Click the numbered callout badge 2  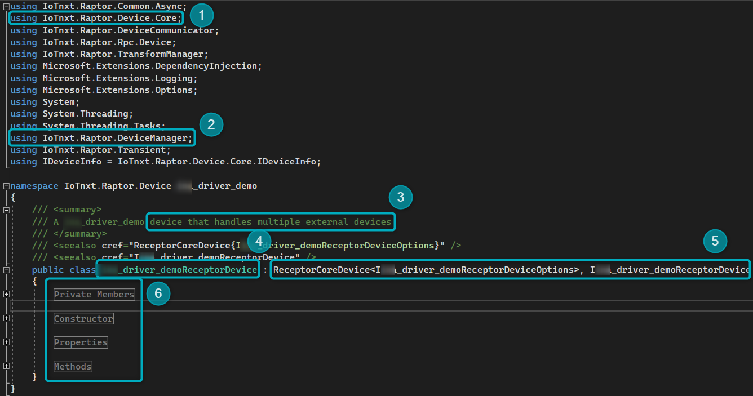211,124
